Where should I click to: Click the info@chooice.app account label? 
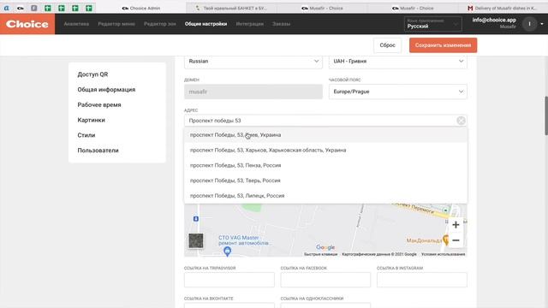click(494, 20)
